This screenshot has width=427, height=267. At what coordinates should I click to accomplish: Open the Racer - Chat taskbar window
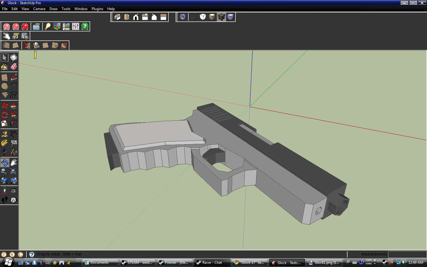pyautogui.click(x=212, y=263)
